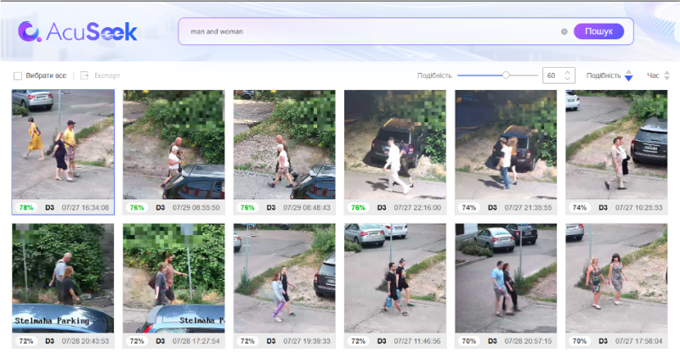Click the Export icon
680x353 pixels.
click(85, 76)
